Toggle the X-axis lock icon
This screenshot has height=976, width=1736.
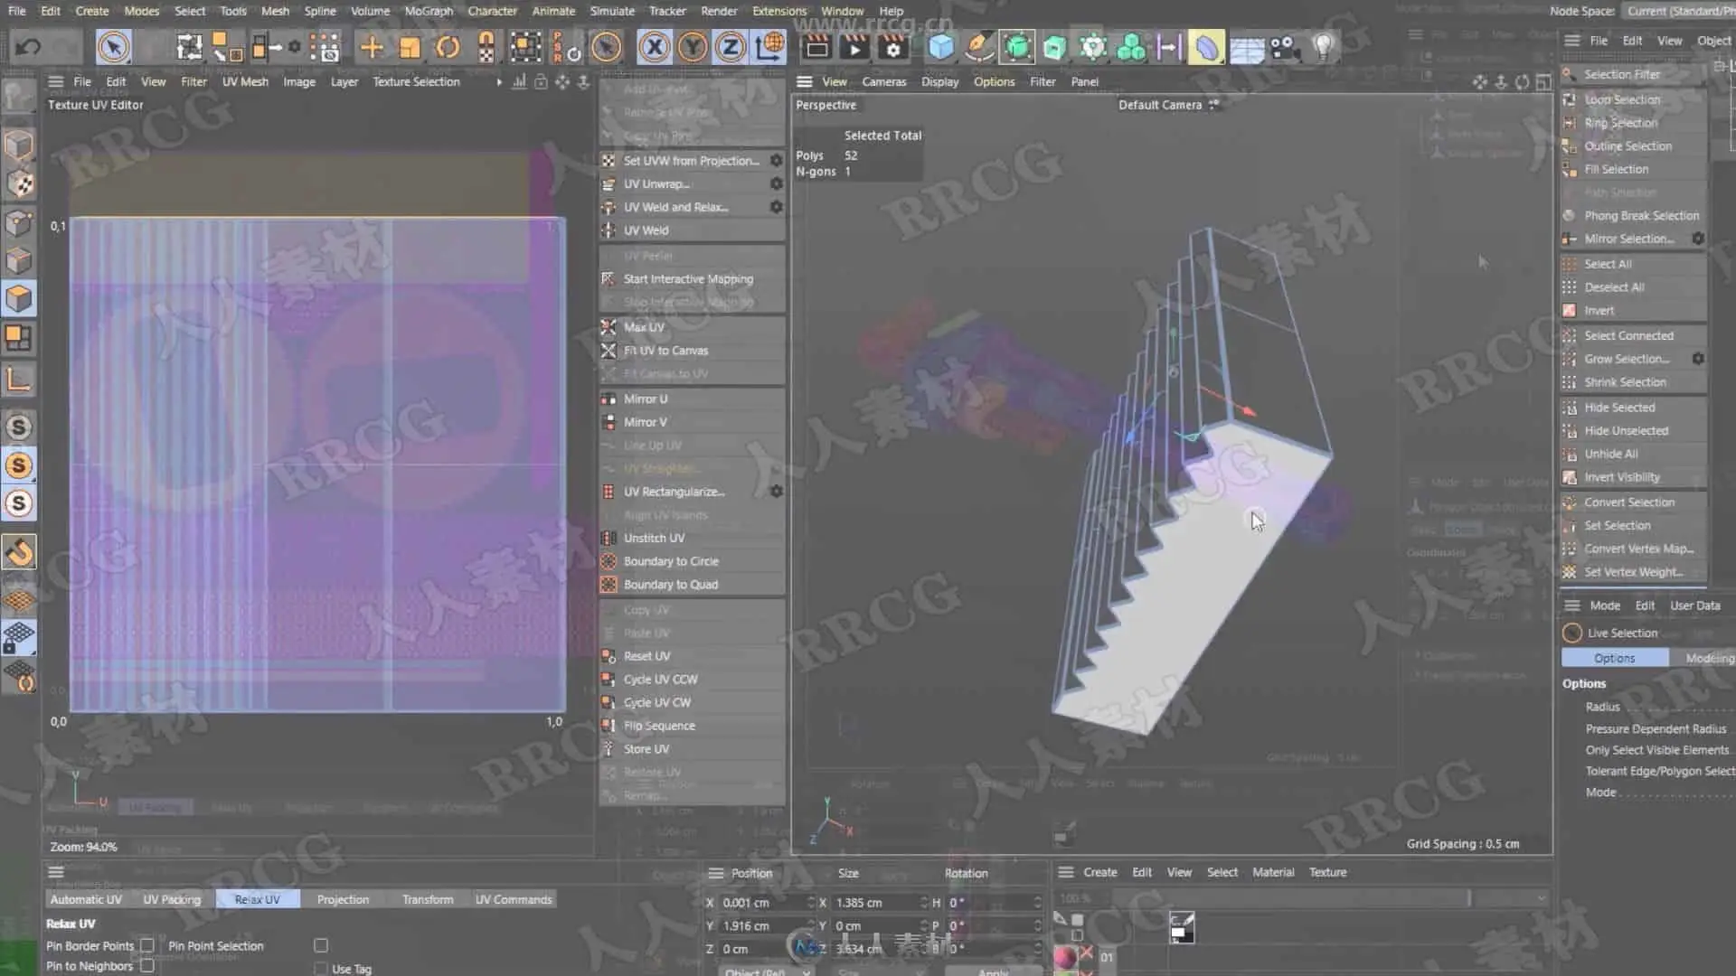(x=655, y=47)
